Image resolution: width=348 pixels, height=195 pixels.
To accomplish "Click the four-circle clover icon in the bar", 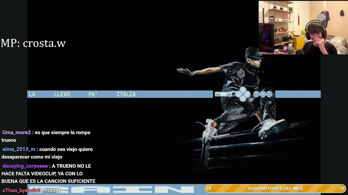I will (243, 94).
